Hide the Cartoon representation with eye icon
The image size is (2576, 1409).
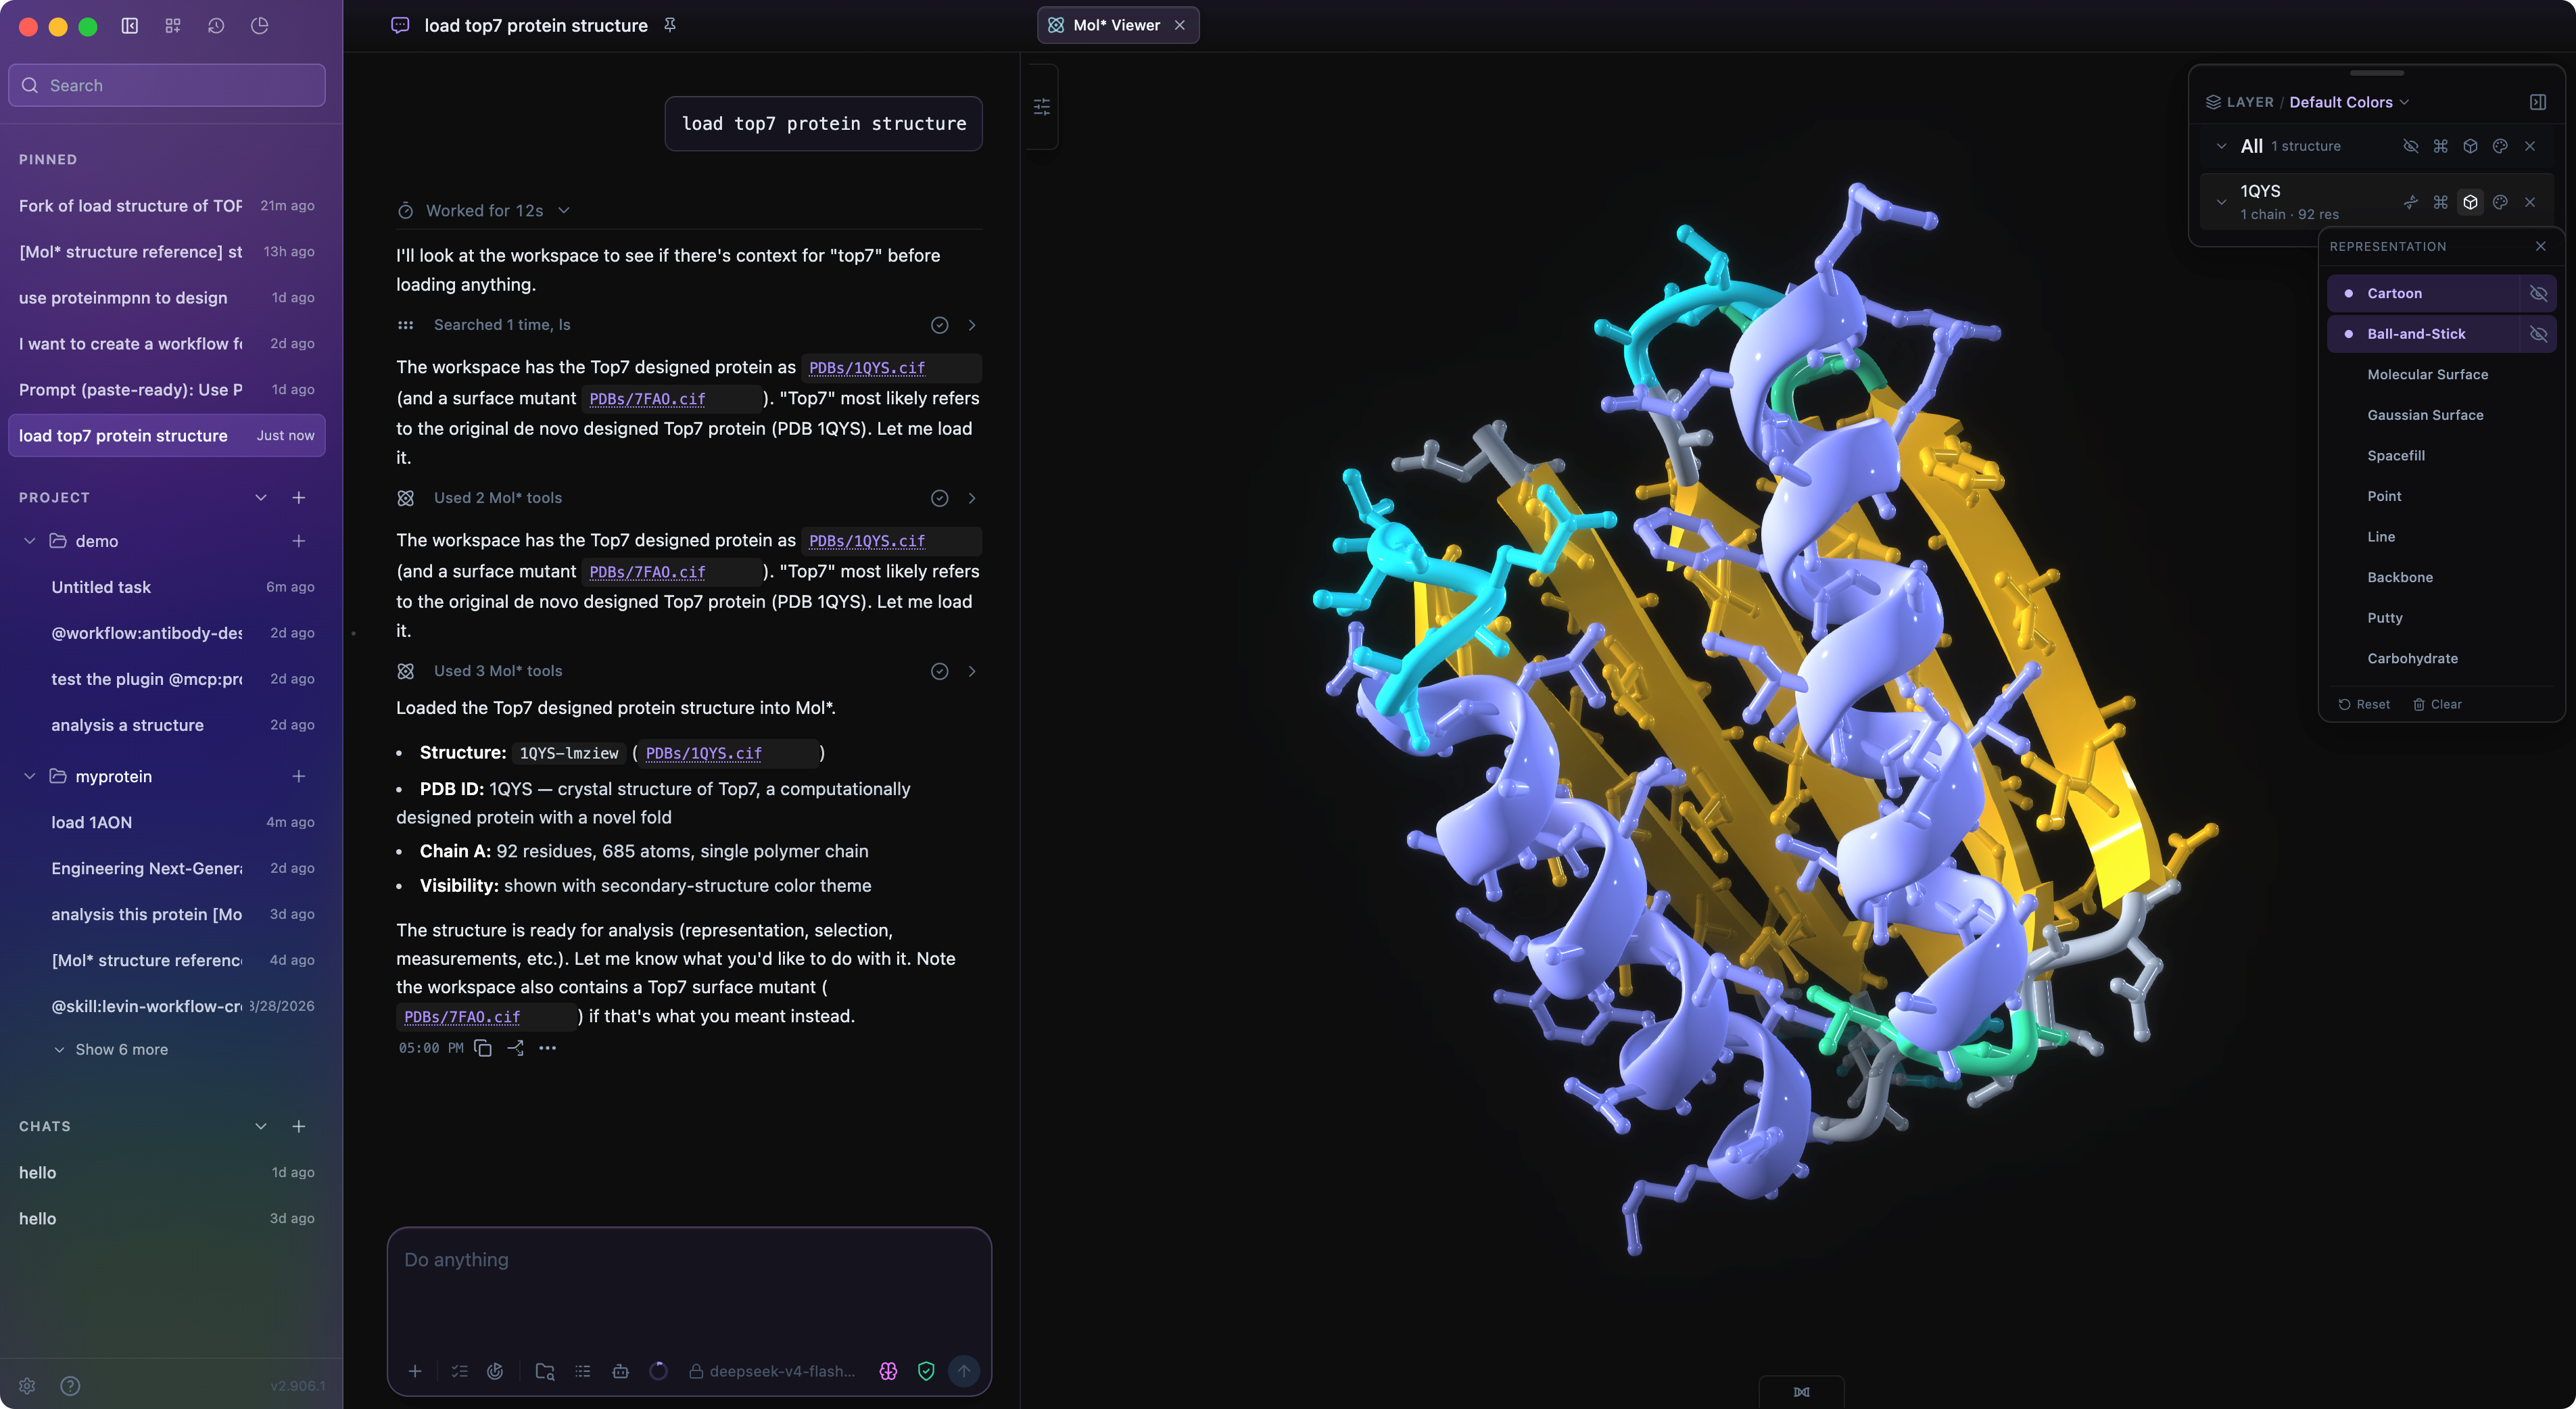(x=2538, y=293)
